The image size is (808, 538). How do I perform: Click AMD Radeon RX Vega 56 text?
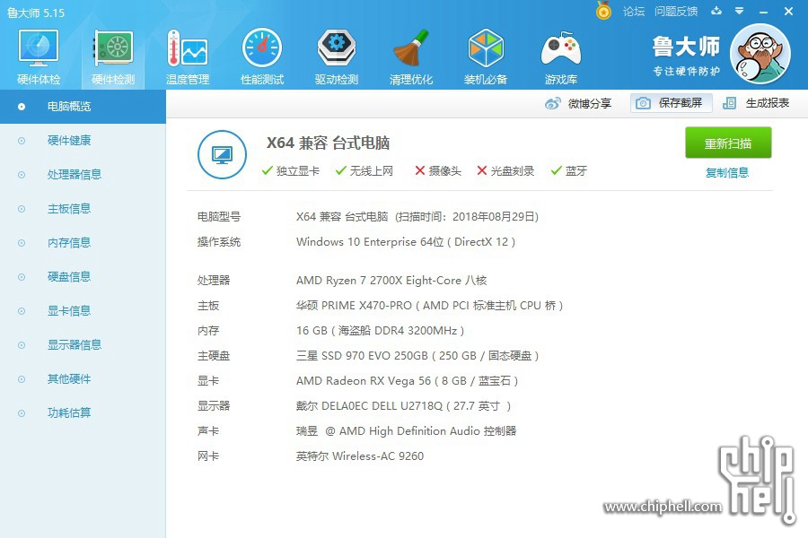[x=407, y=381]
